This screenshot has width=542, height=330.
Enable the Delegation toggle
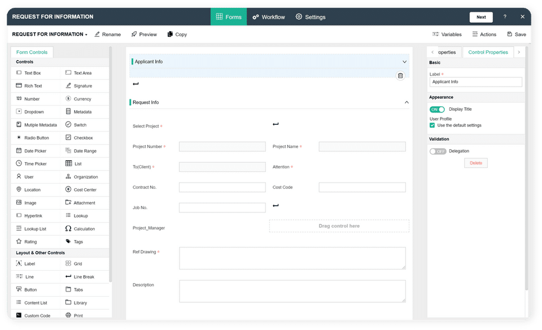(x=438, y=151)
